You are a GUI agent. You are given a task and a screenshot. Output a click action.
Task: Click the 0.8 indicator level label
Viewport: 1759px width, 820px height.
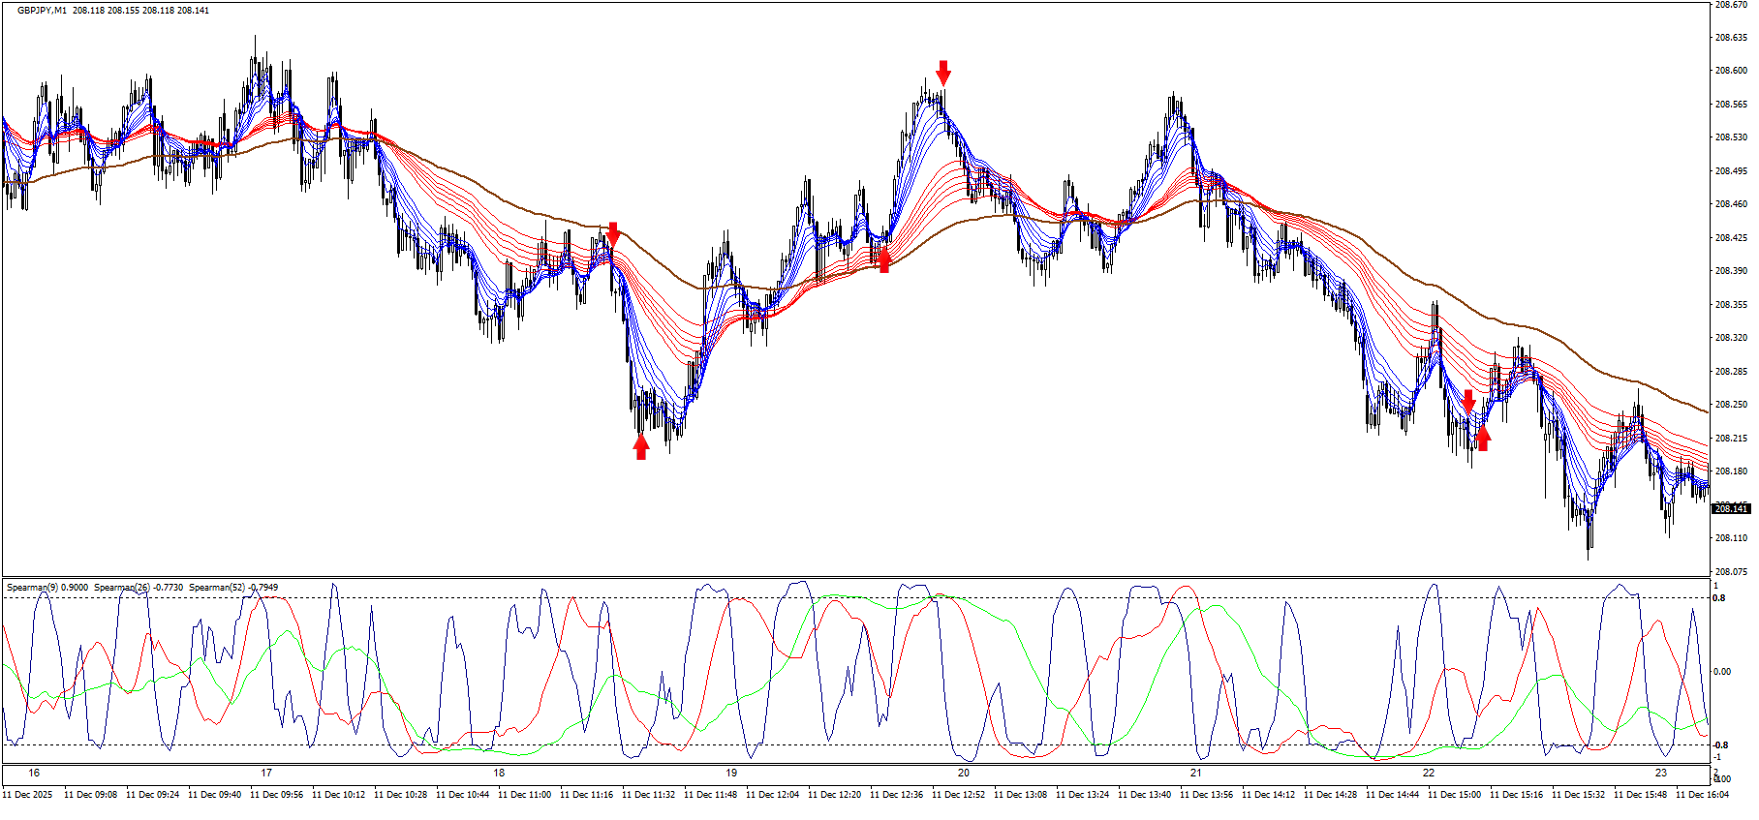tap(1719, 598)
